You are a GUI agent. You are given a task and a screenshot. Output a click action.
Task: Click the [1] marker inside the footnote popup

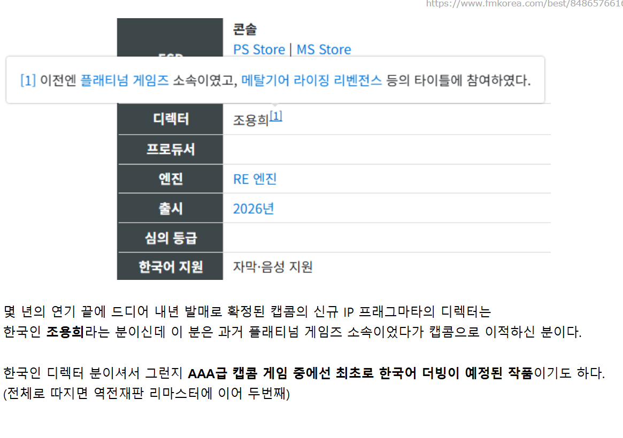[x=28, y=80]
